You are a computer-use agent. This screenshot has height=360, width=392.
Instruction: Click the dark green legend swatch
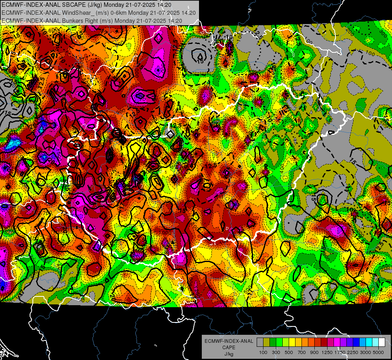(x=273, y=342)
